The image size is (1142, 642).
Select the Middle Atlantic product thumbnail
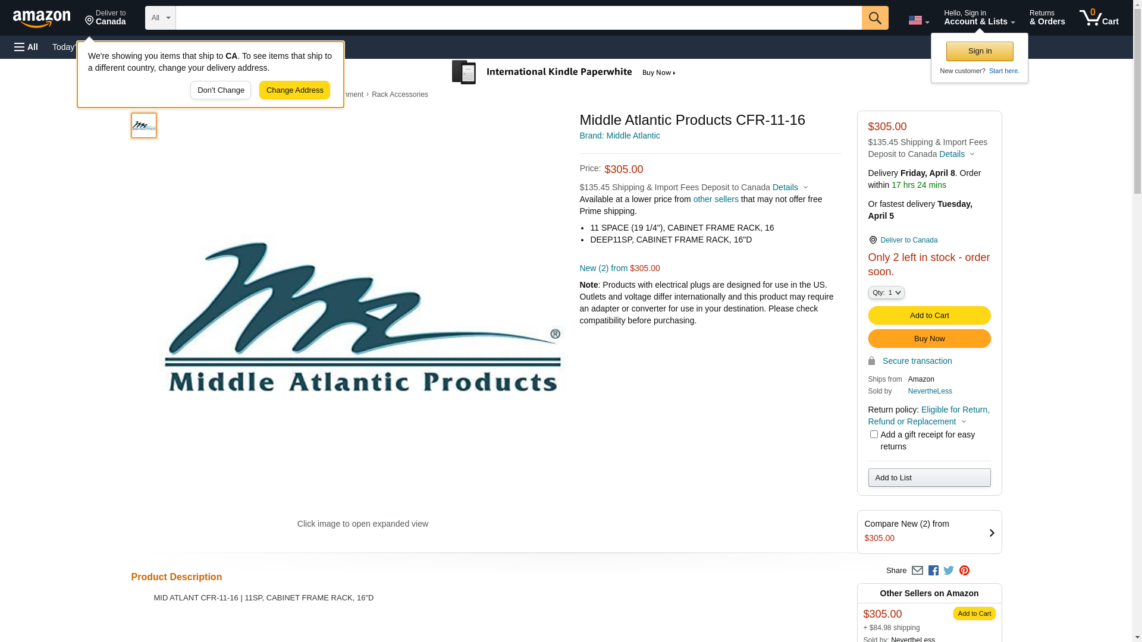click(x=144, y=125)
